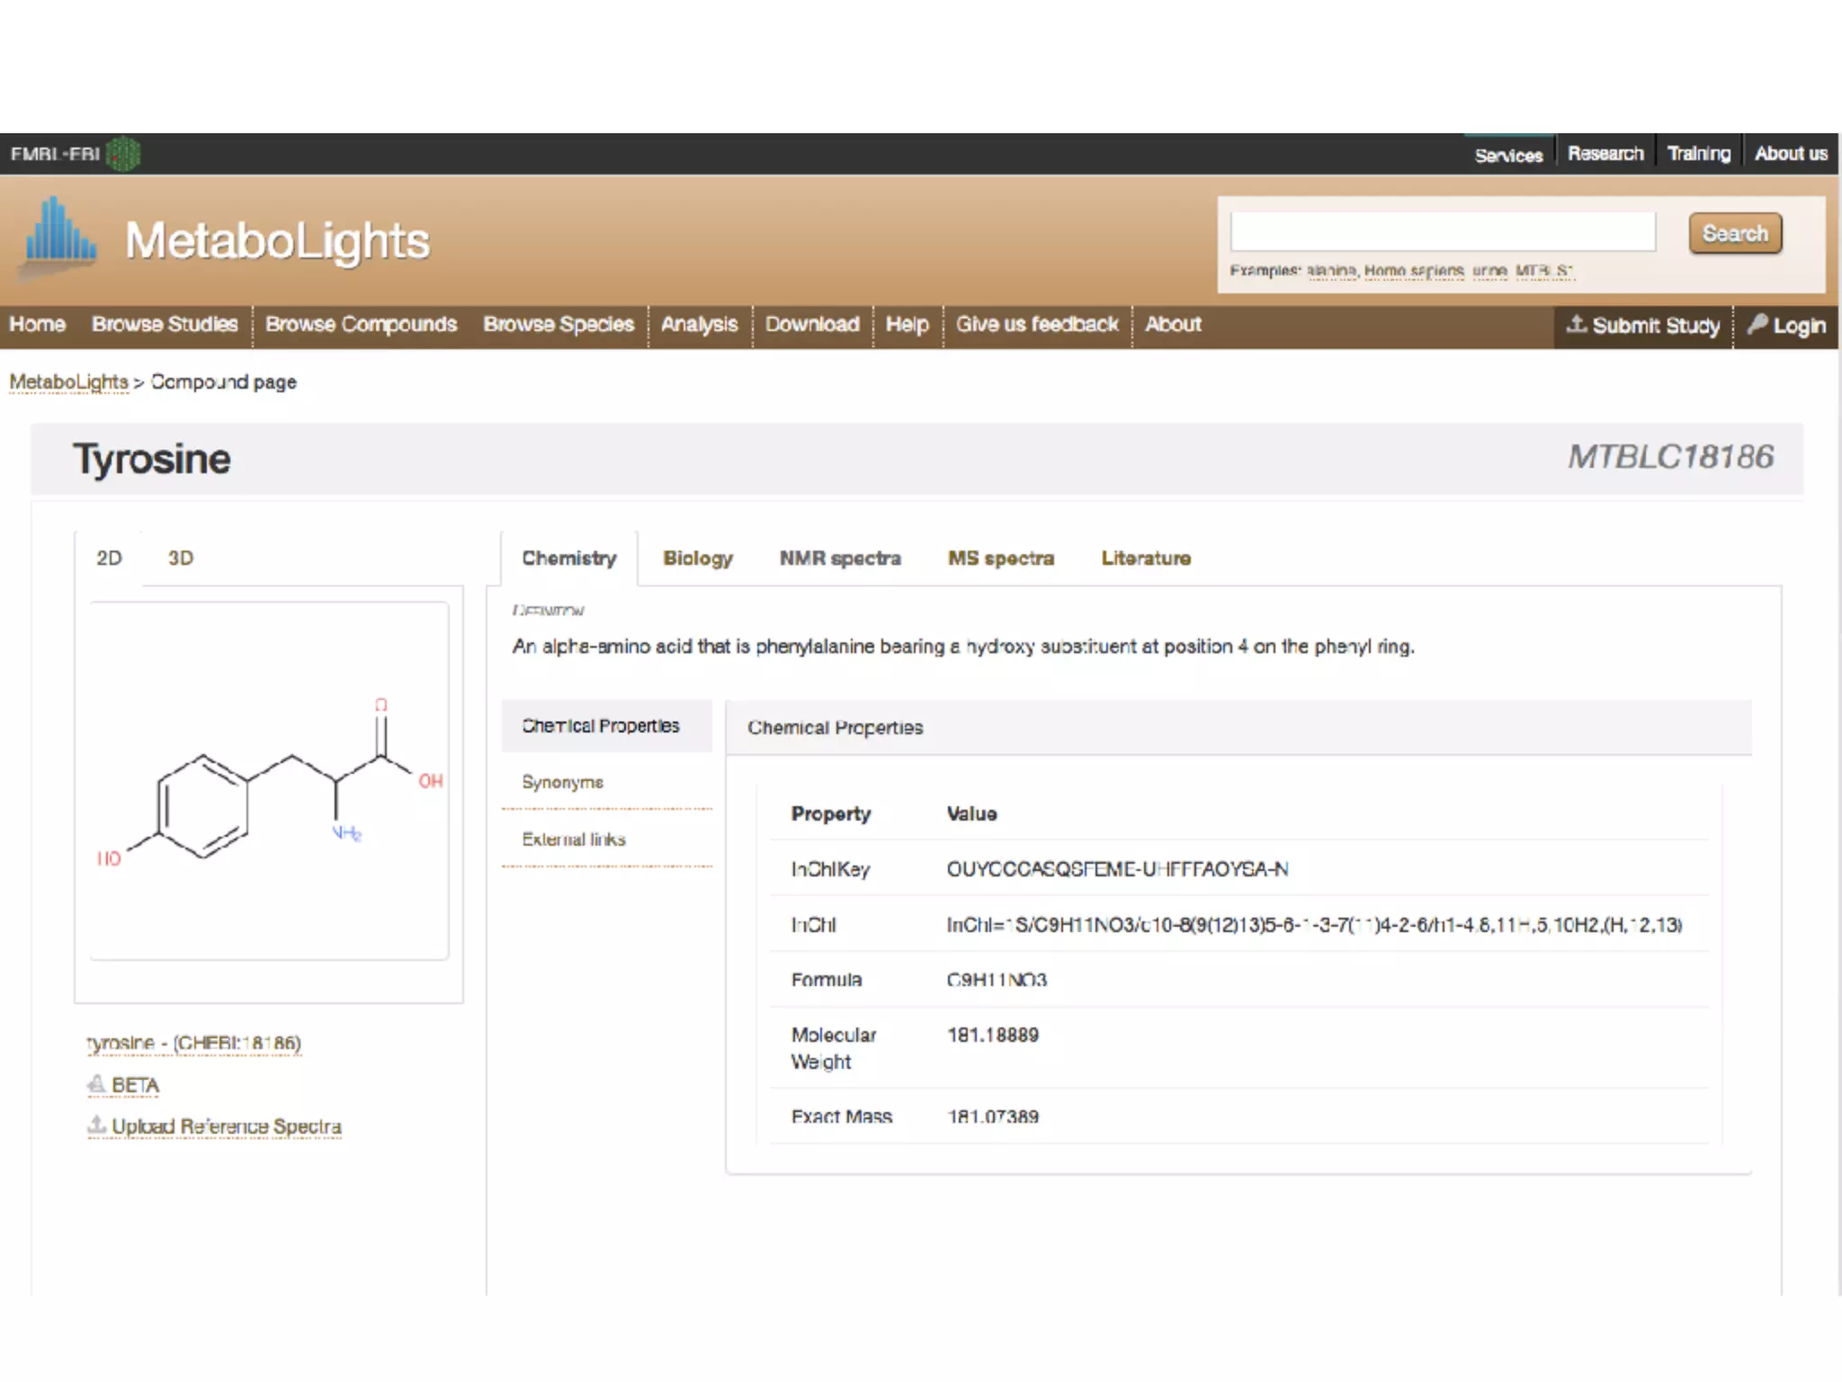Click the Upload Reference Spectra icon
The height and width of the screenshot is (1382, 1842).
point(96,1126)
